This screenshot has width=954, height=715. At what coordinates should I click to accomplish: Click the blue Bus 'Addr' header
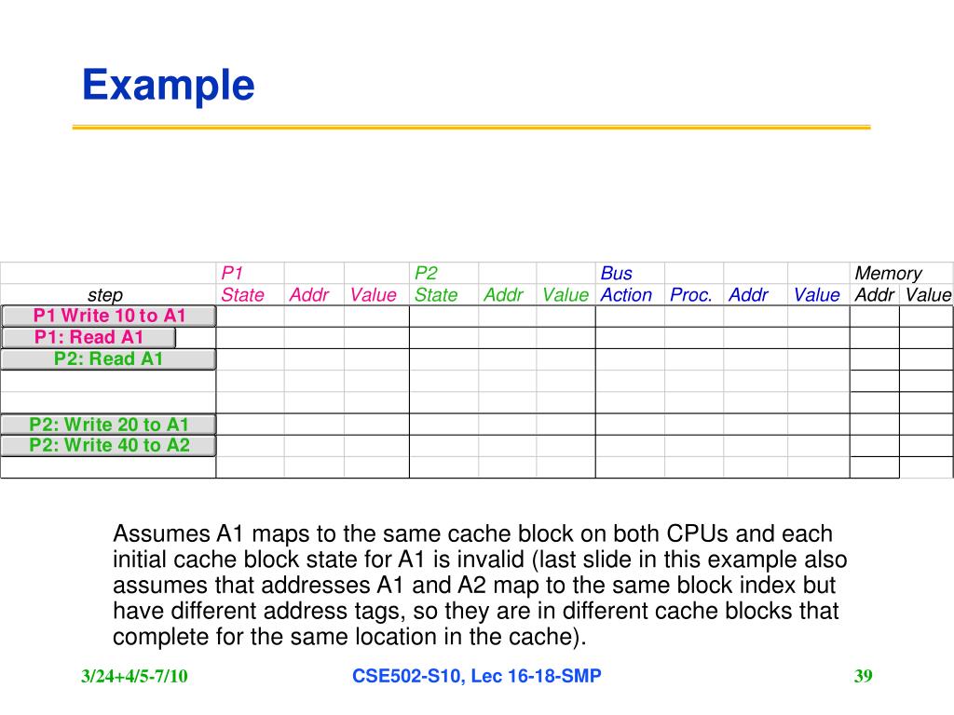pos(748,295)
